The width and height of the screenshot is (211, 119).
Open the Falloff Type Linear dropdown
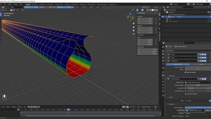(x=196, y=101)
